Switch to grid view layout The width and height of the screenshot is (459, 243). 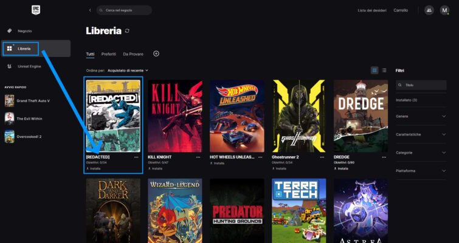374,70
